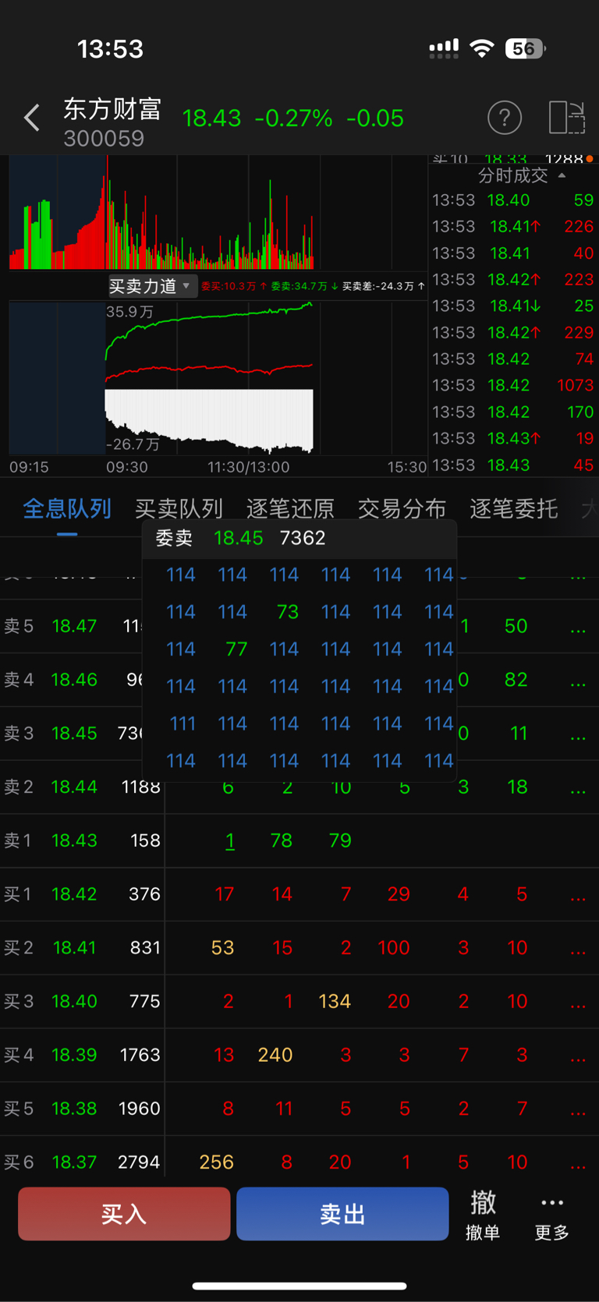Open the help question mark icon

pyautogui.click(x=505, y=118)
